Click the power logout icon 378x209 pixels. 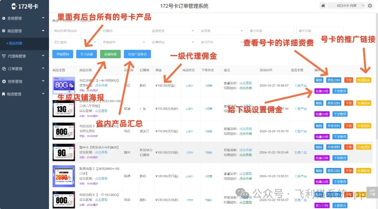click(x=370, y=6)
